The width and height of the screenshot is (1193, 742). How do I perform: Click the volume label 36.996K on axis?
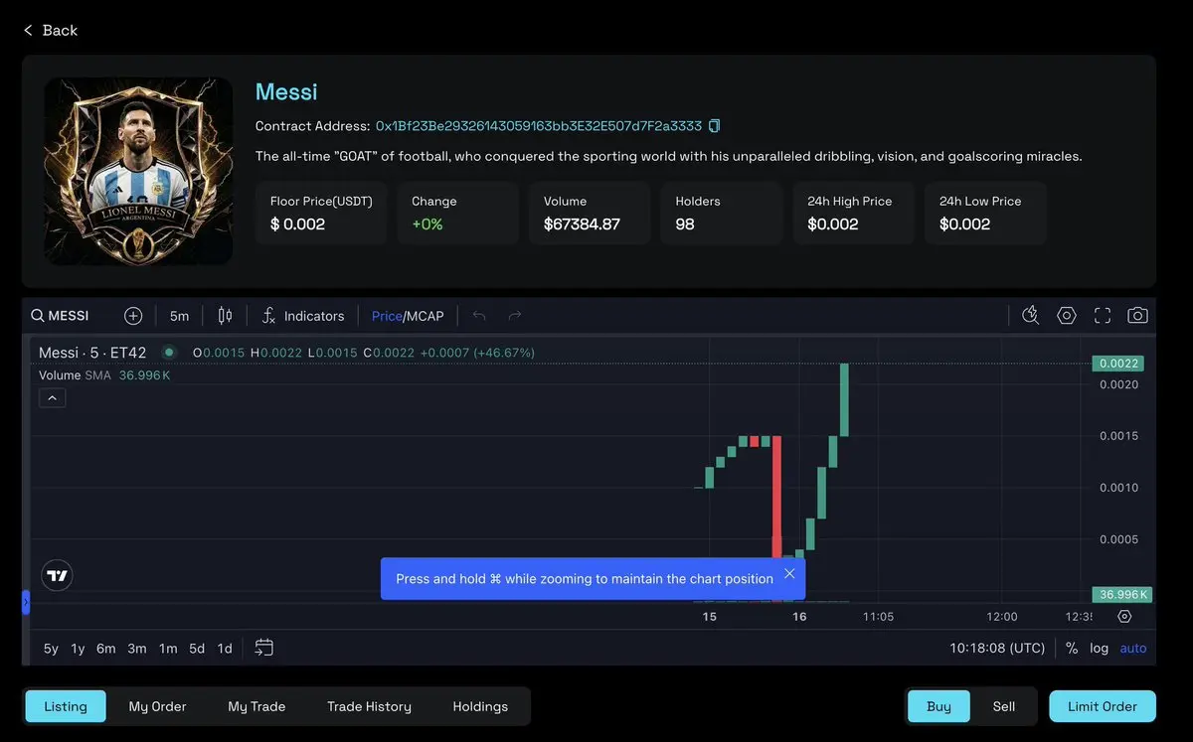[x=1122, y=595]
